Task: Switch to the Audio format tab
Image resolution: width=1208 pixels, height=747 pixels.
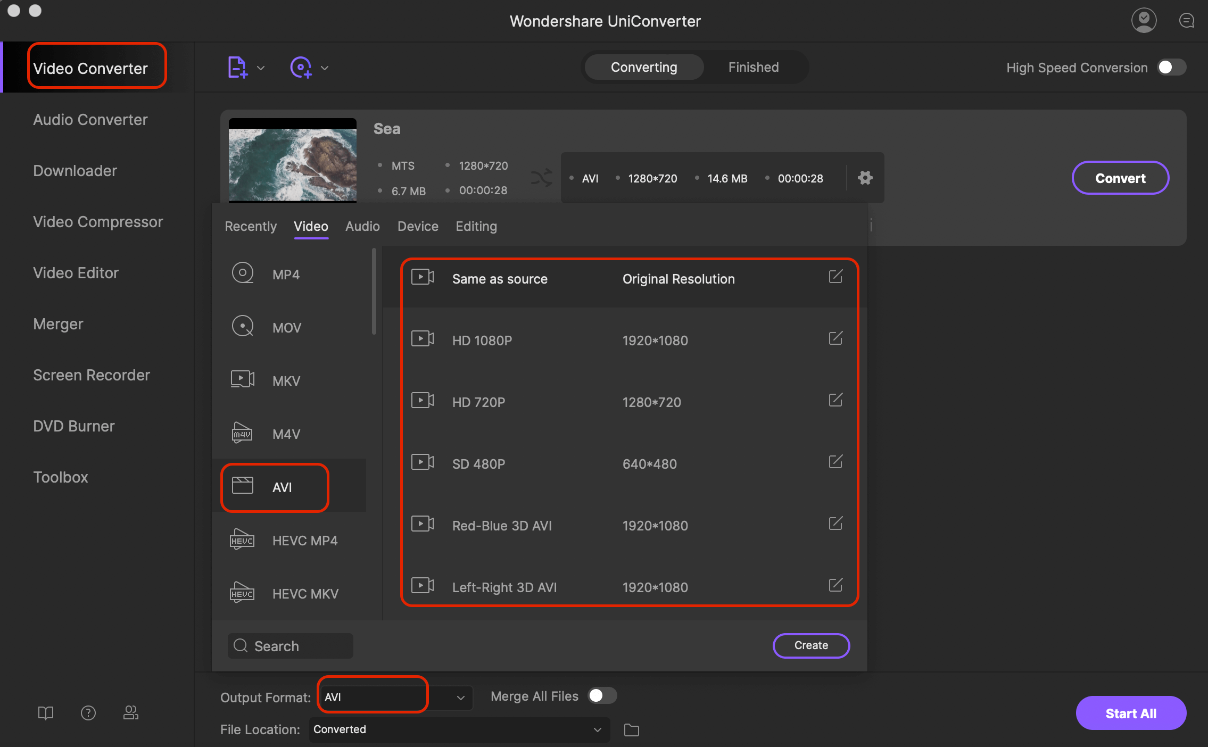Action: (x=361, y=226)
